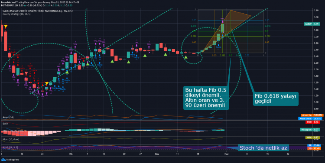Click the red EWO 0.36 value tag
This screenshot has width=325, height=163.
(312, 122)
